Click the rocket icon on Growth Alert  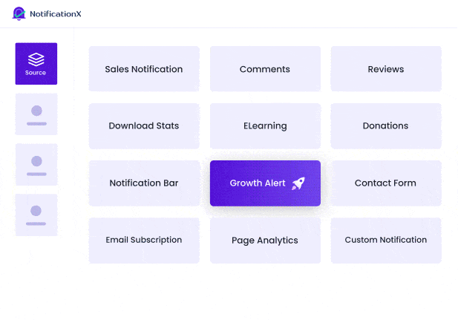coord(298,183)
